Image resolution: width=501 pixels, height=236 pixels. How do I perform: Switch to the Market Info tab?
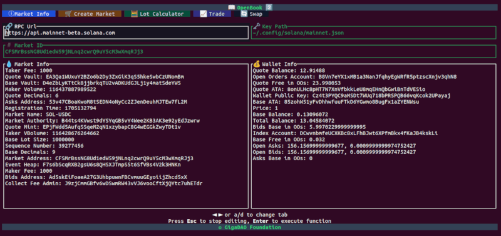pos(29,14)
